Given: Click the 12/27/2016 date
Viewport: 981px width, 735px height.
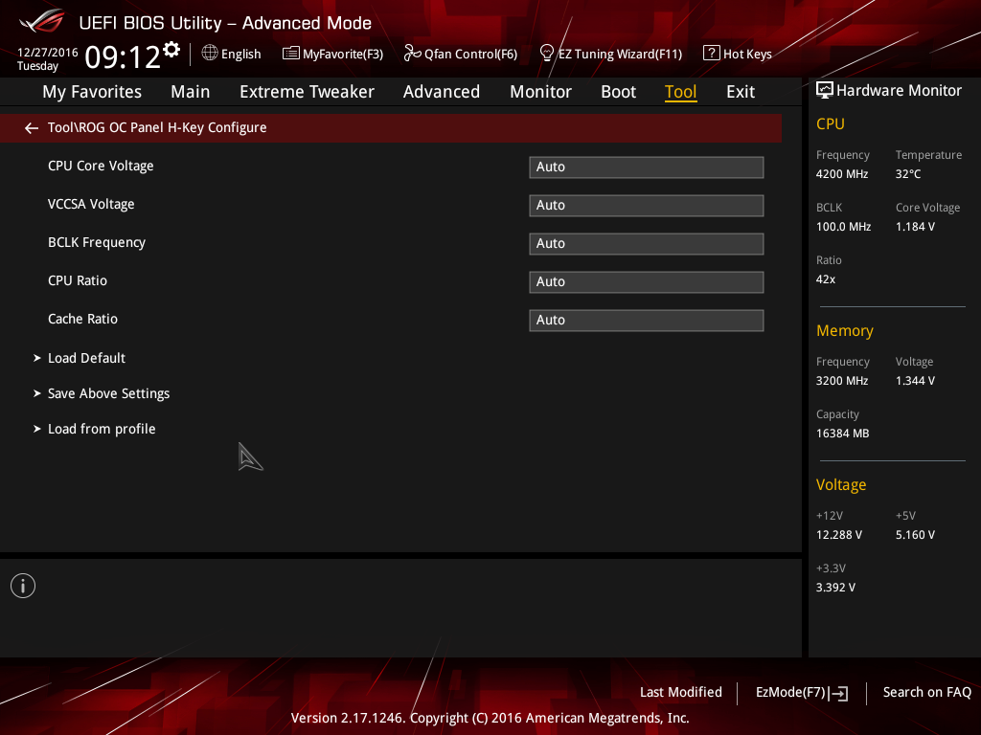Looking at the screenshot, I should point(48,53).
